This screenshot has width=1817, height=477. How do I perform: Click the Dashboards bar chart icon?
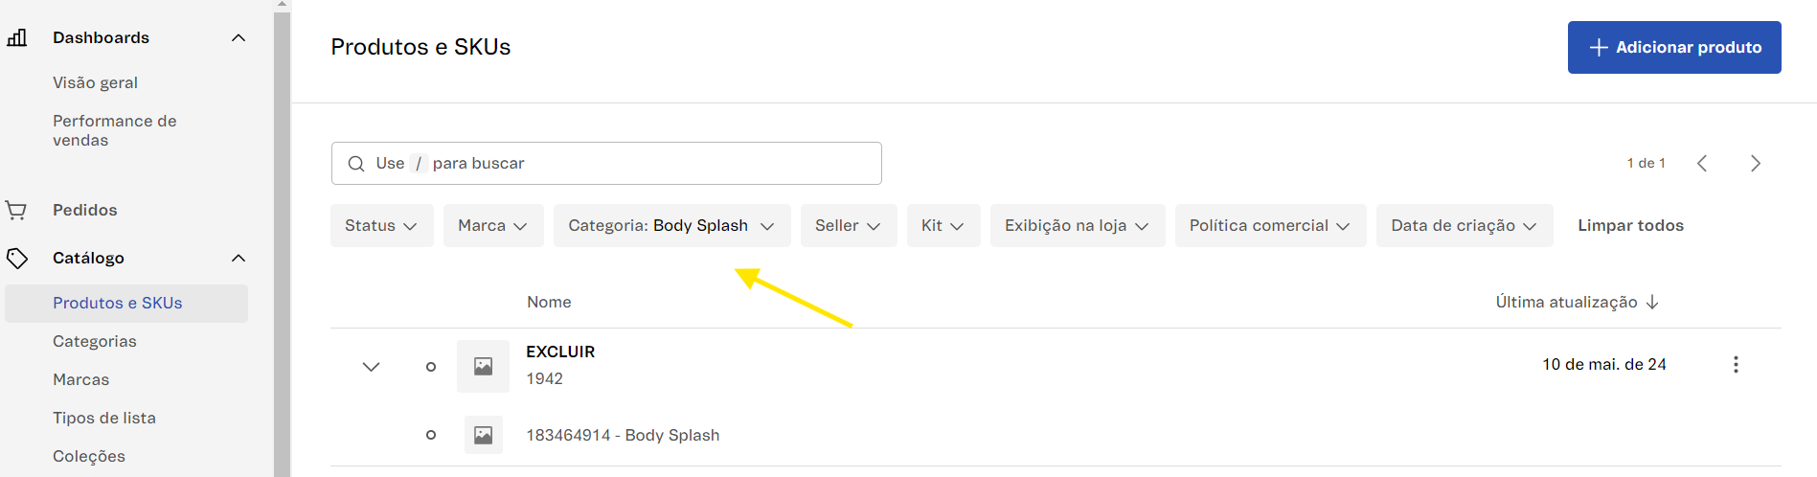click(17, 37)
